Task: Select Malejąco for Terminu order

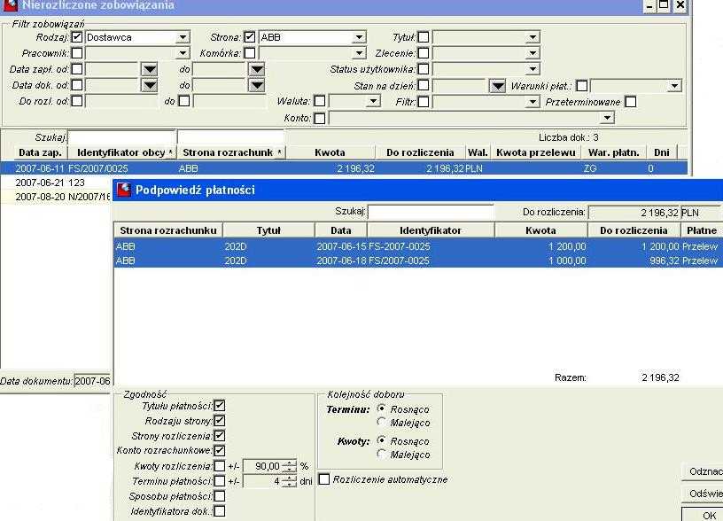Action: click(x=381, y=422)
